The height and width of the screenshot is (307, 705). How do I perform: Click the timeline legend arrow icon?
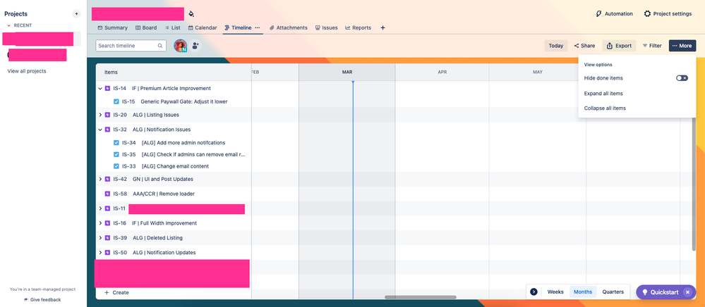click(x=534, y=292)
